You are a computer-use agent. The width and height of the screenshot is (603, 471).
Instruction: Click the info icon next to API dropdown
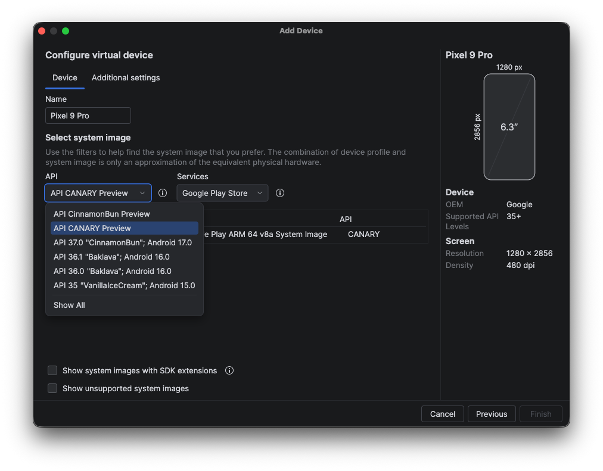click(163, 193)
